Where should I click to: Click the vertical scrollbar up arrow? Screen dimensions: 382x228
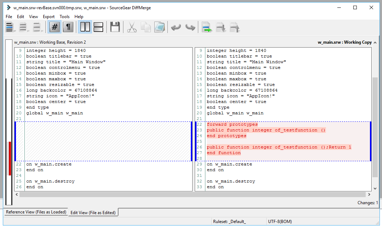point(375,43)
